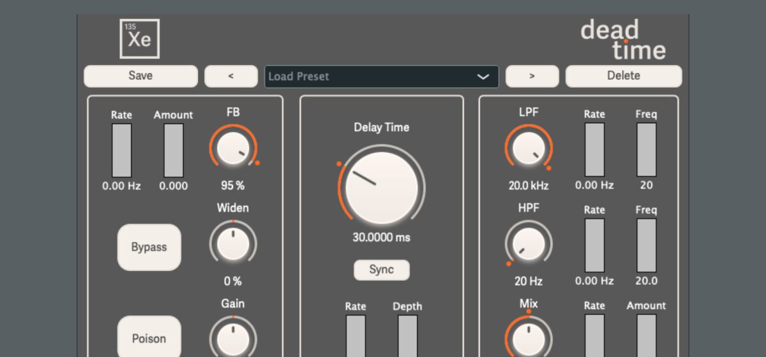Click the Widen knob
Screen dimensions: 766x357
[x=233, y=244]
